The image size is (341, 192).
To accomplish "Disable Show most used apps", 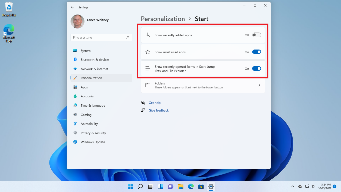I will [256, 52].
